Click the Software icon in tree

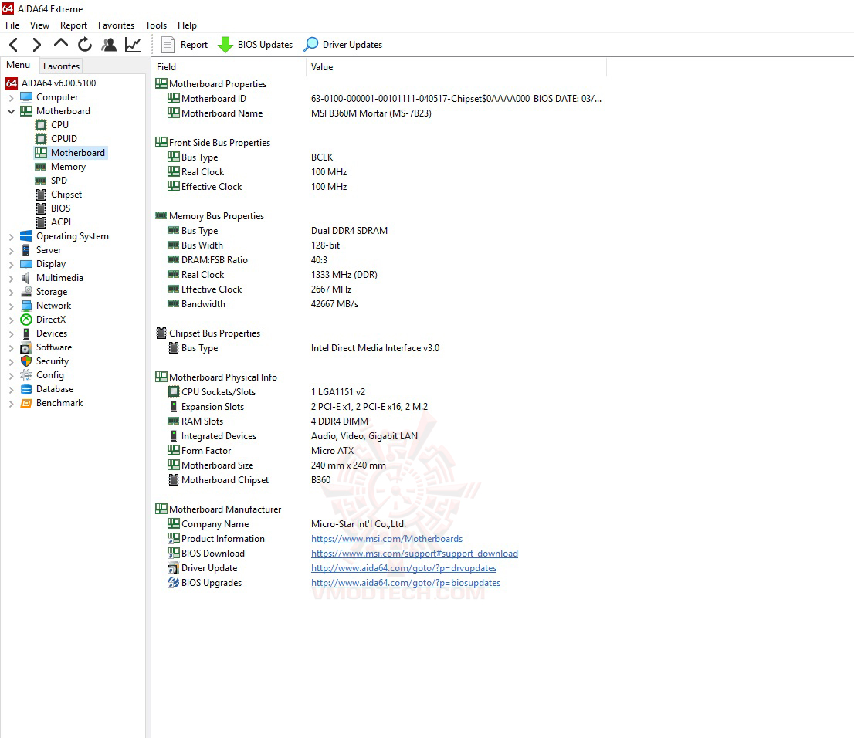point(26,347)
